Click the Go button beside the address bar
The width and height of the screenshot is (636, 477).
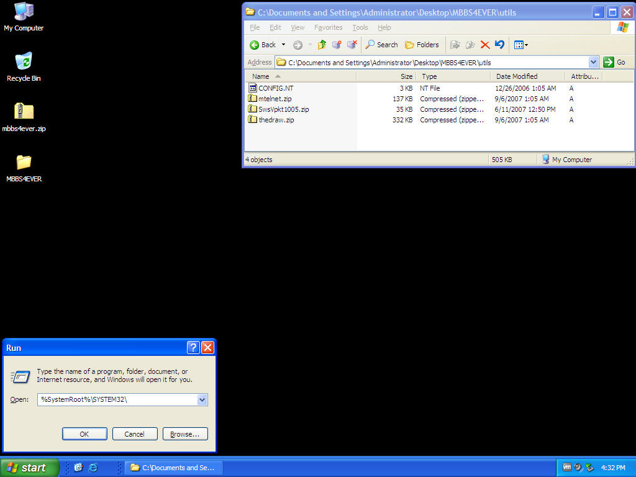pos(615,62)
